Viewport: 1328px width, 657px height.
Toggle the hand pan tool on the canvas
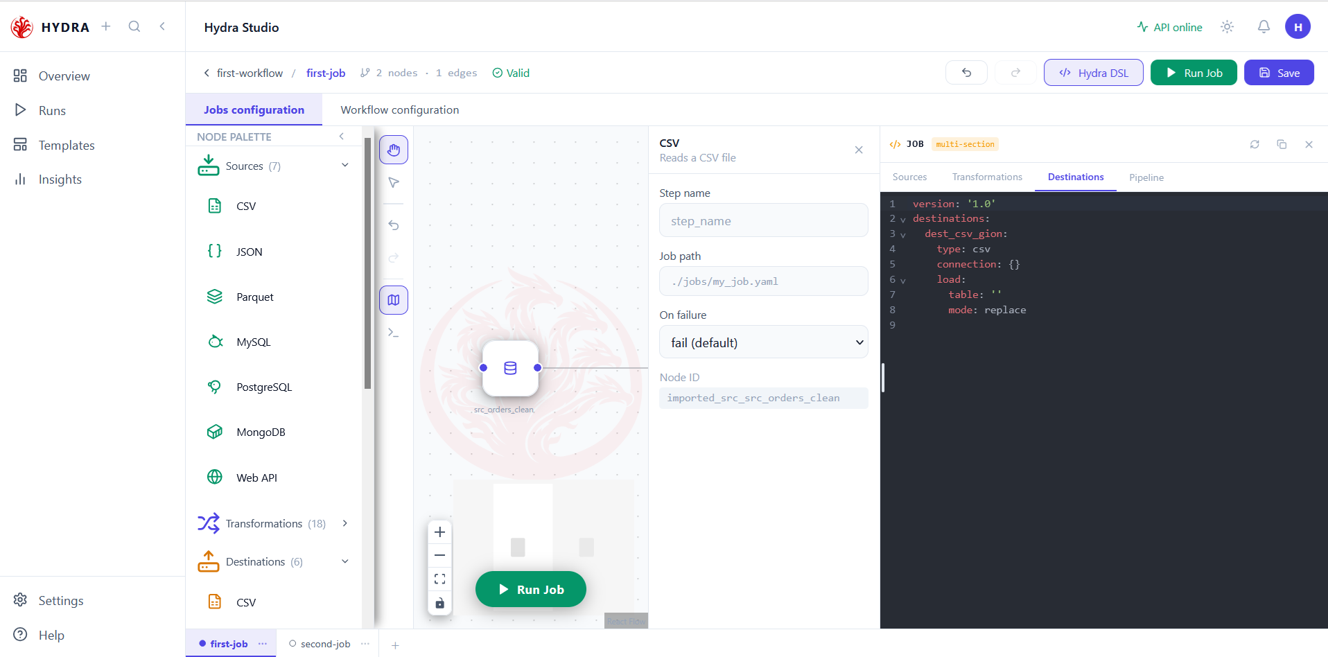point(394,150)
